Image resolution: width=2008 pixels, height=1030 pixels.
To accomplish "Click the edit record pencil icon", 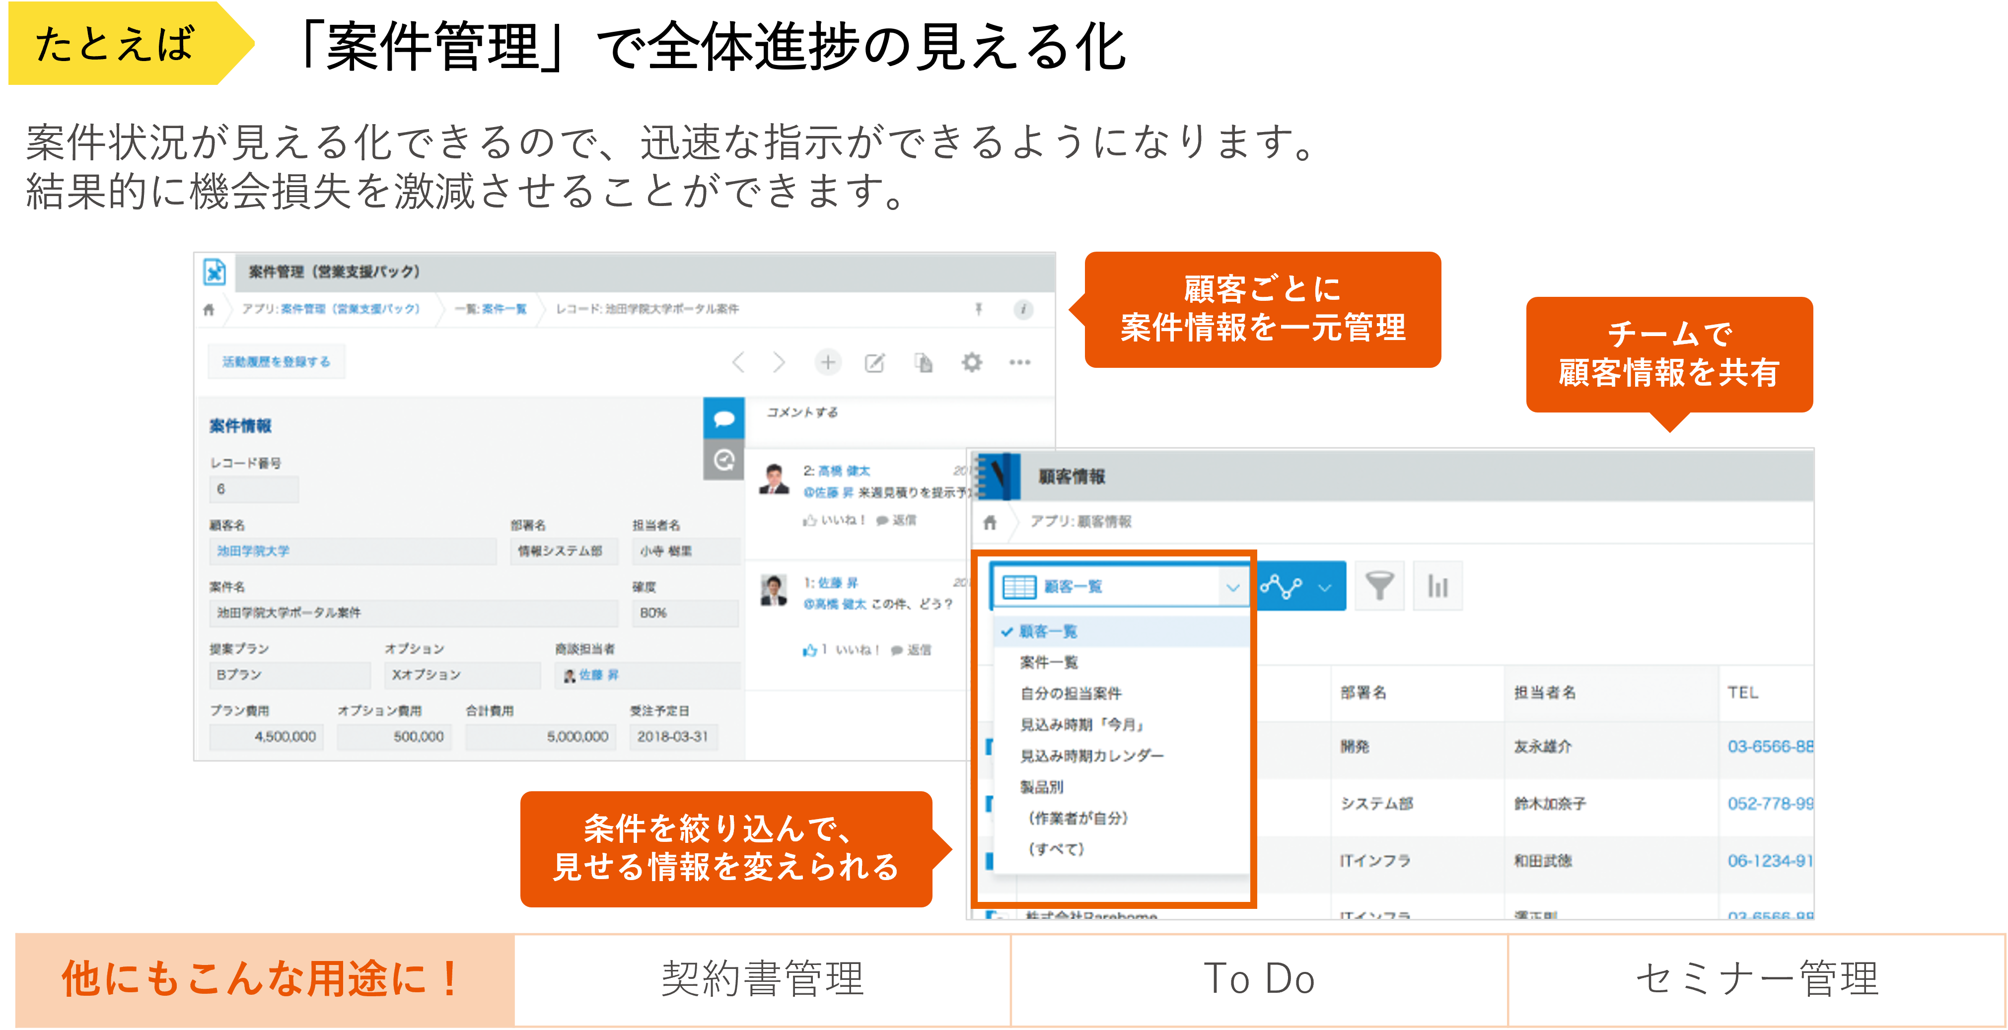I will point(874,363).
